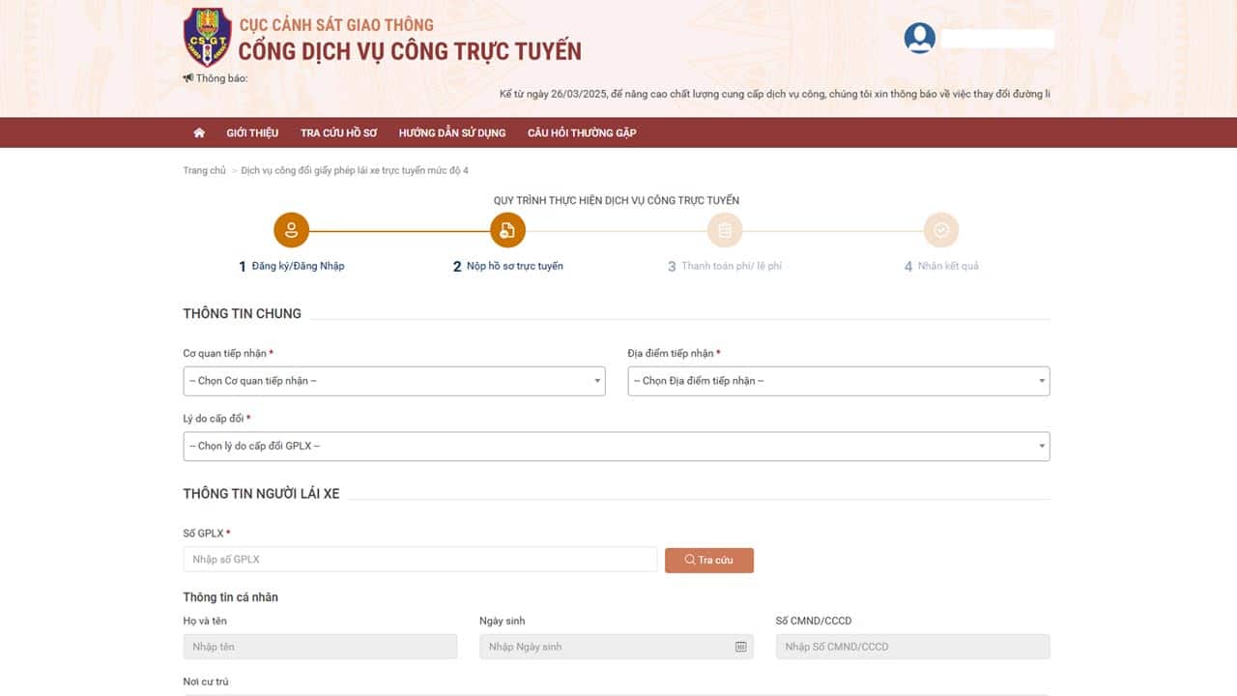1237x696 pixels.
Task: Click the megaphone notification icon
Action: [187, 78]
